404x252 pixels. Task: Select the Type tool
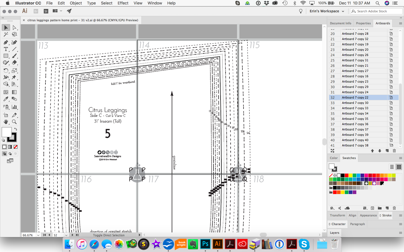coord(6,49)
